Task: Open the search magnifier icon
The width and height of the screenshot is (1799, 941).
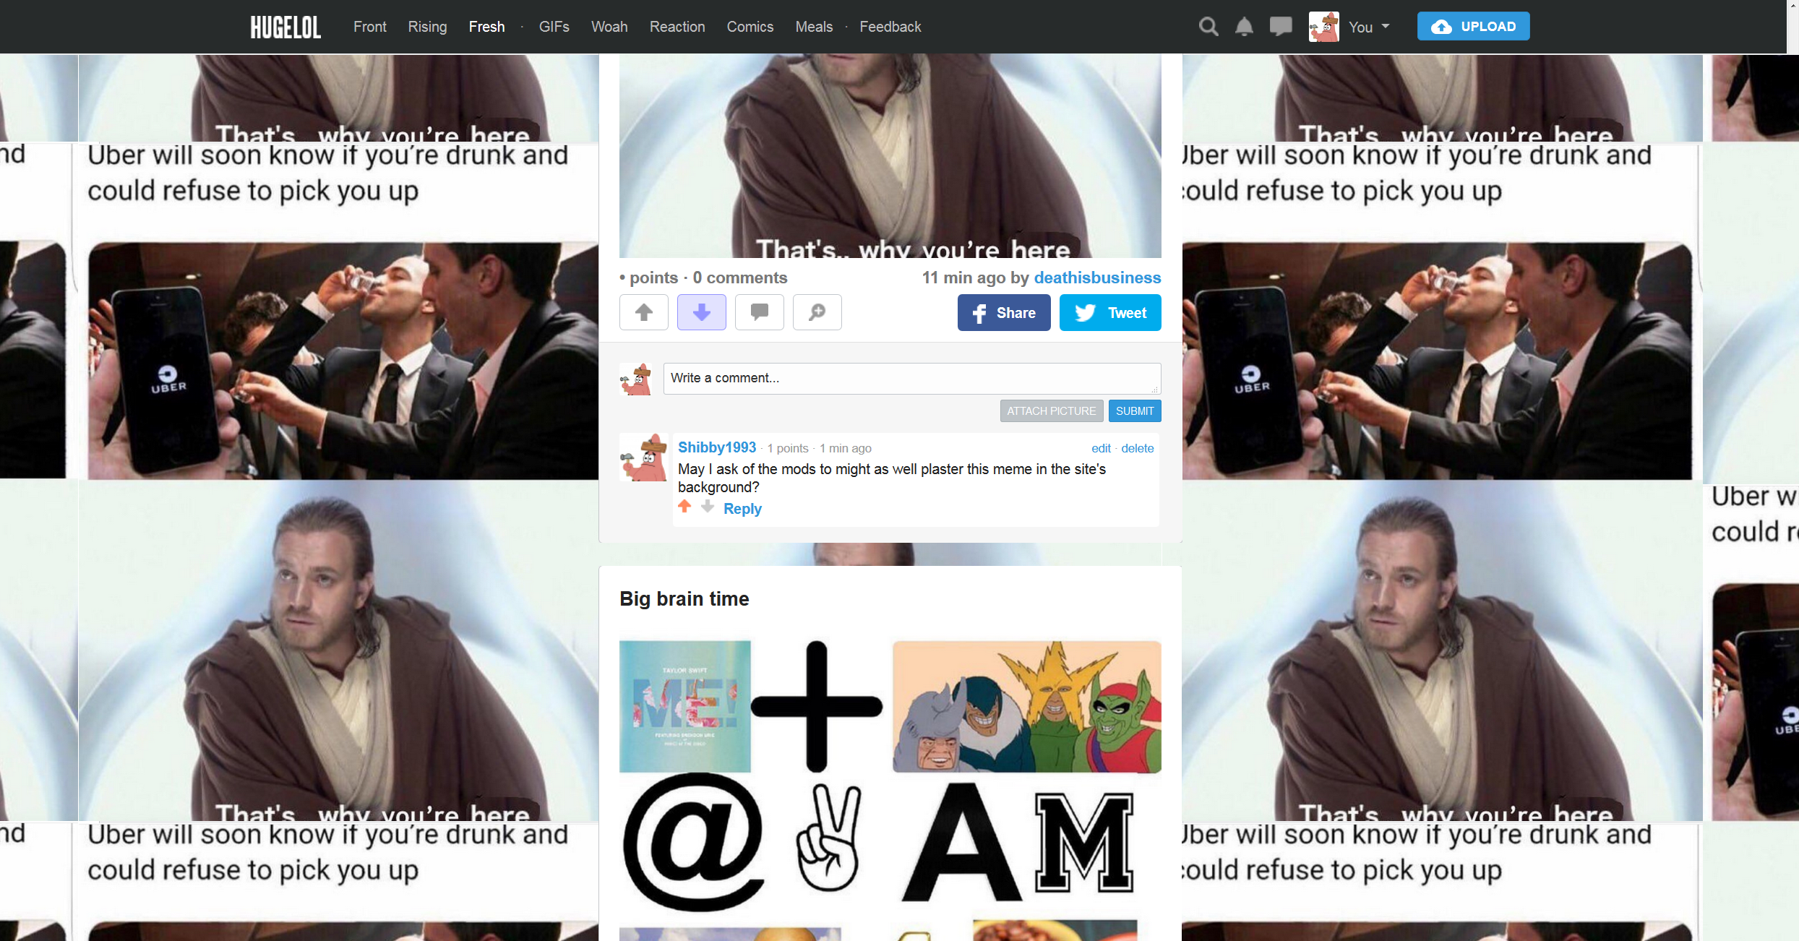Action: 1208,27
